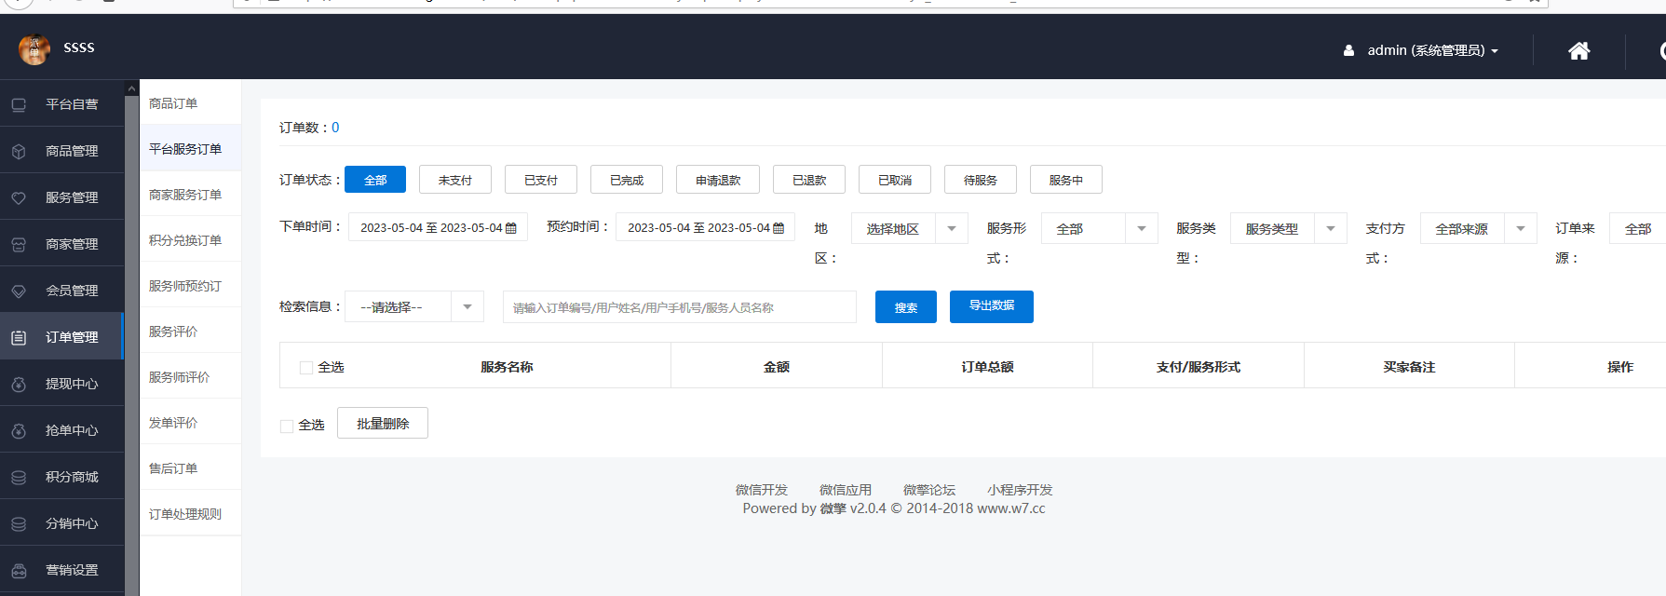Click the 营销设置 icon
This screenshot has height=596, width=1666.
click(19, 571)
